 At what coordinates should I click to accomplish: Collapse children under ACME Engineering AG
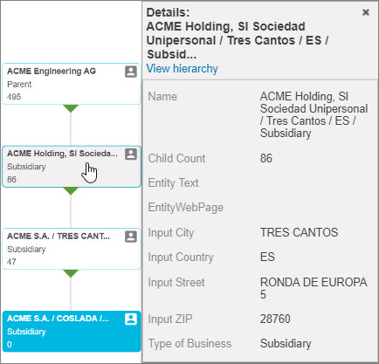point(71,108)
